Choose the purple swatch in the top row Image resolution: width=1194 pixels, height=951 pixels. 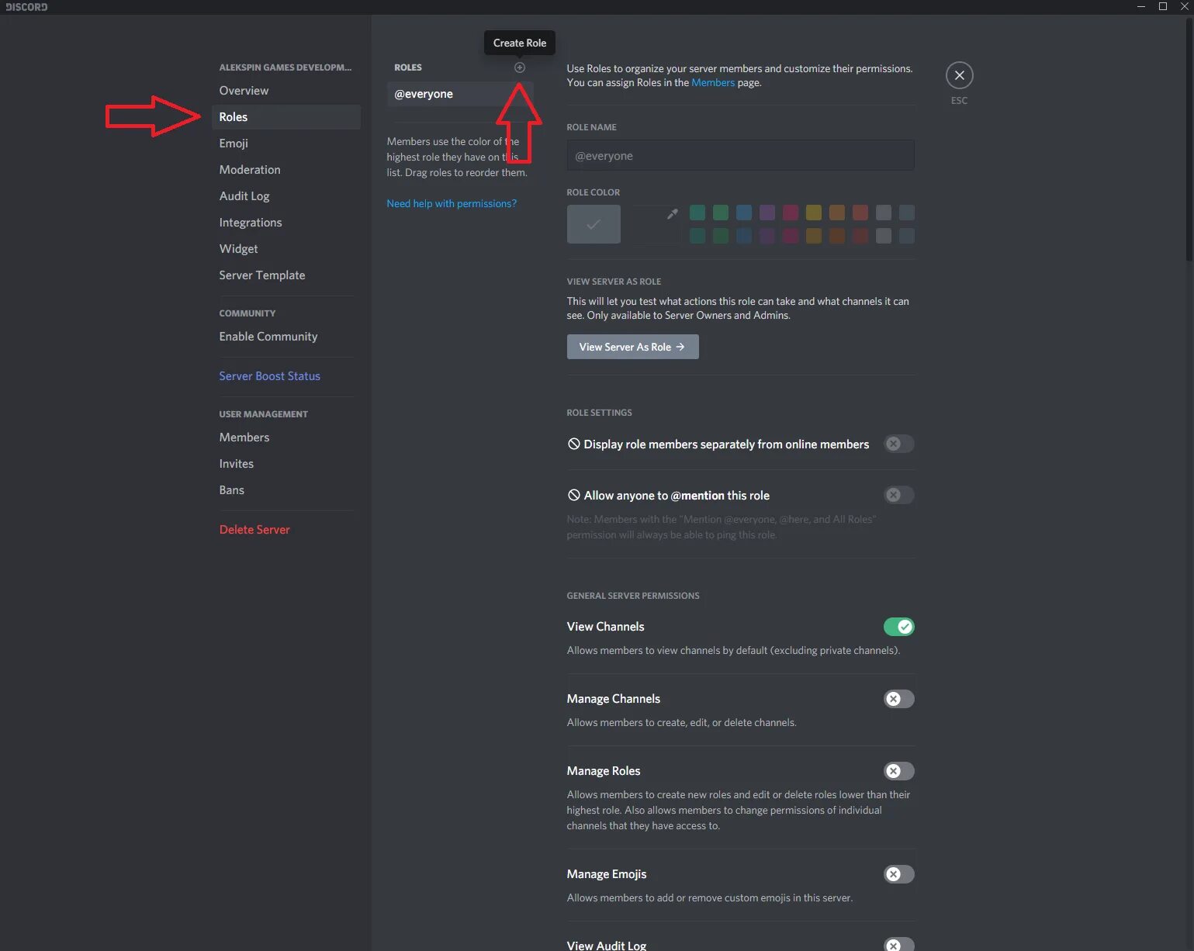pos(767,213)
